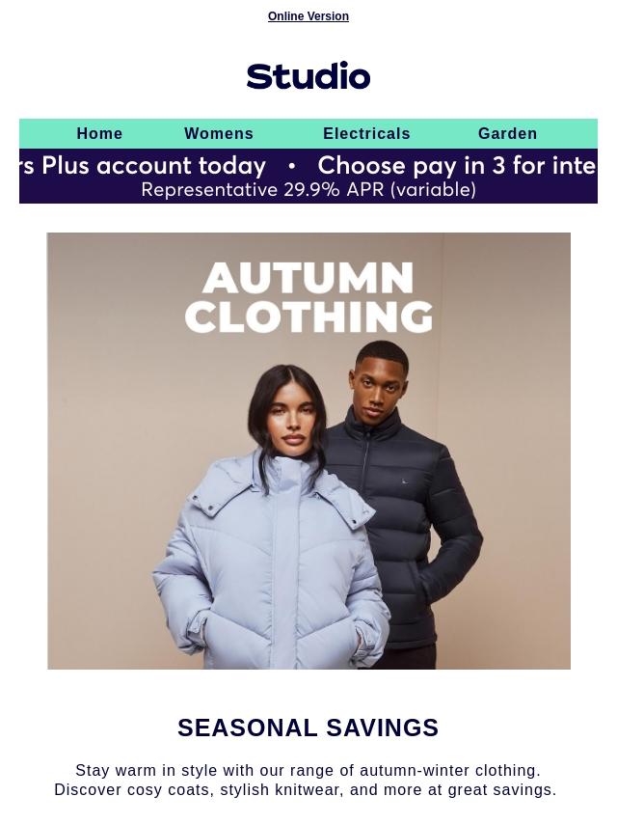
Task: Go to the Home category
Action: [x=99, y=133]
